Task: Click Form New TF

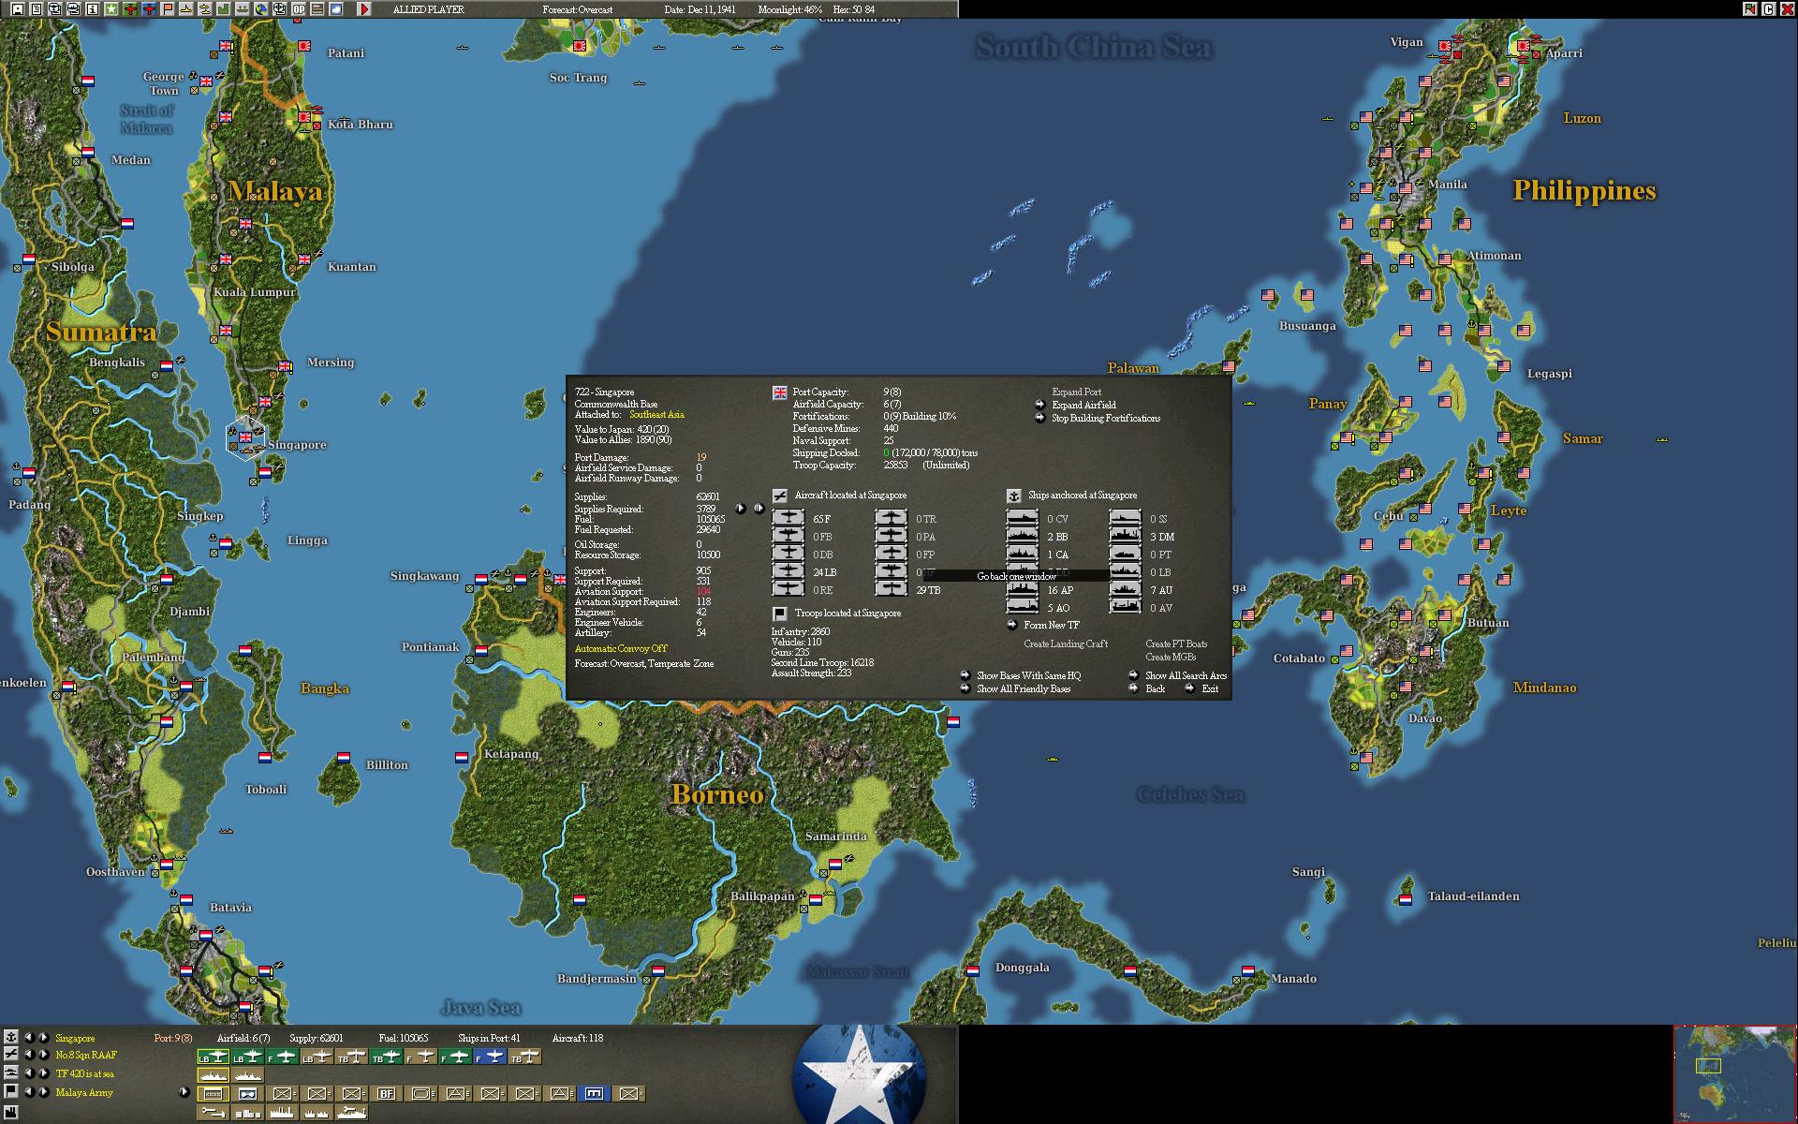Action: point(1051,625)
